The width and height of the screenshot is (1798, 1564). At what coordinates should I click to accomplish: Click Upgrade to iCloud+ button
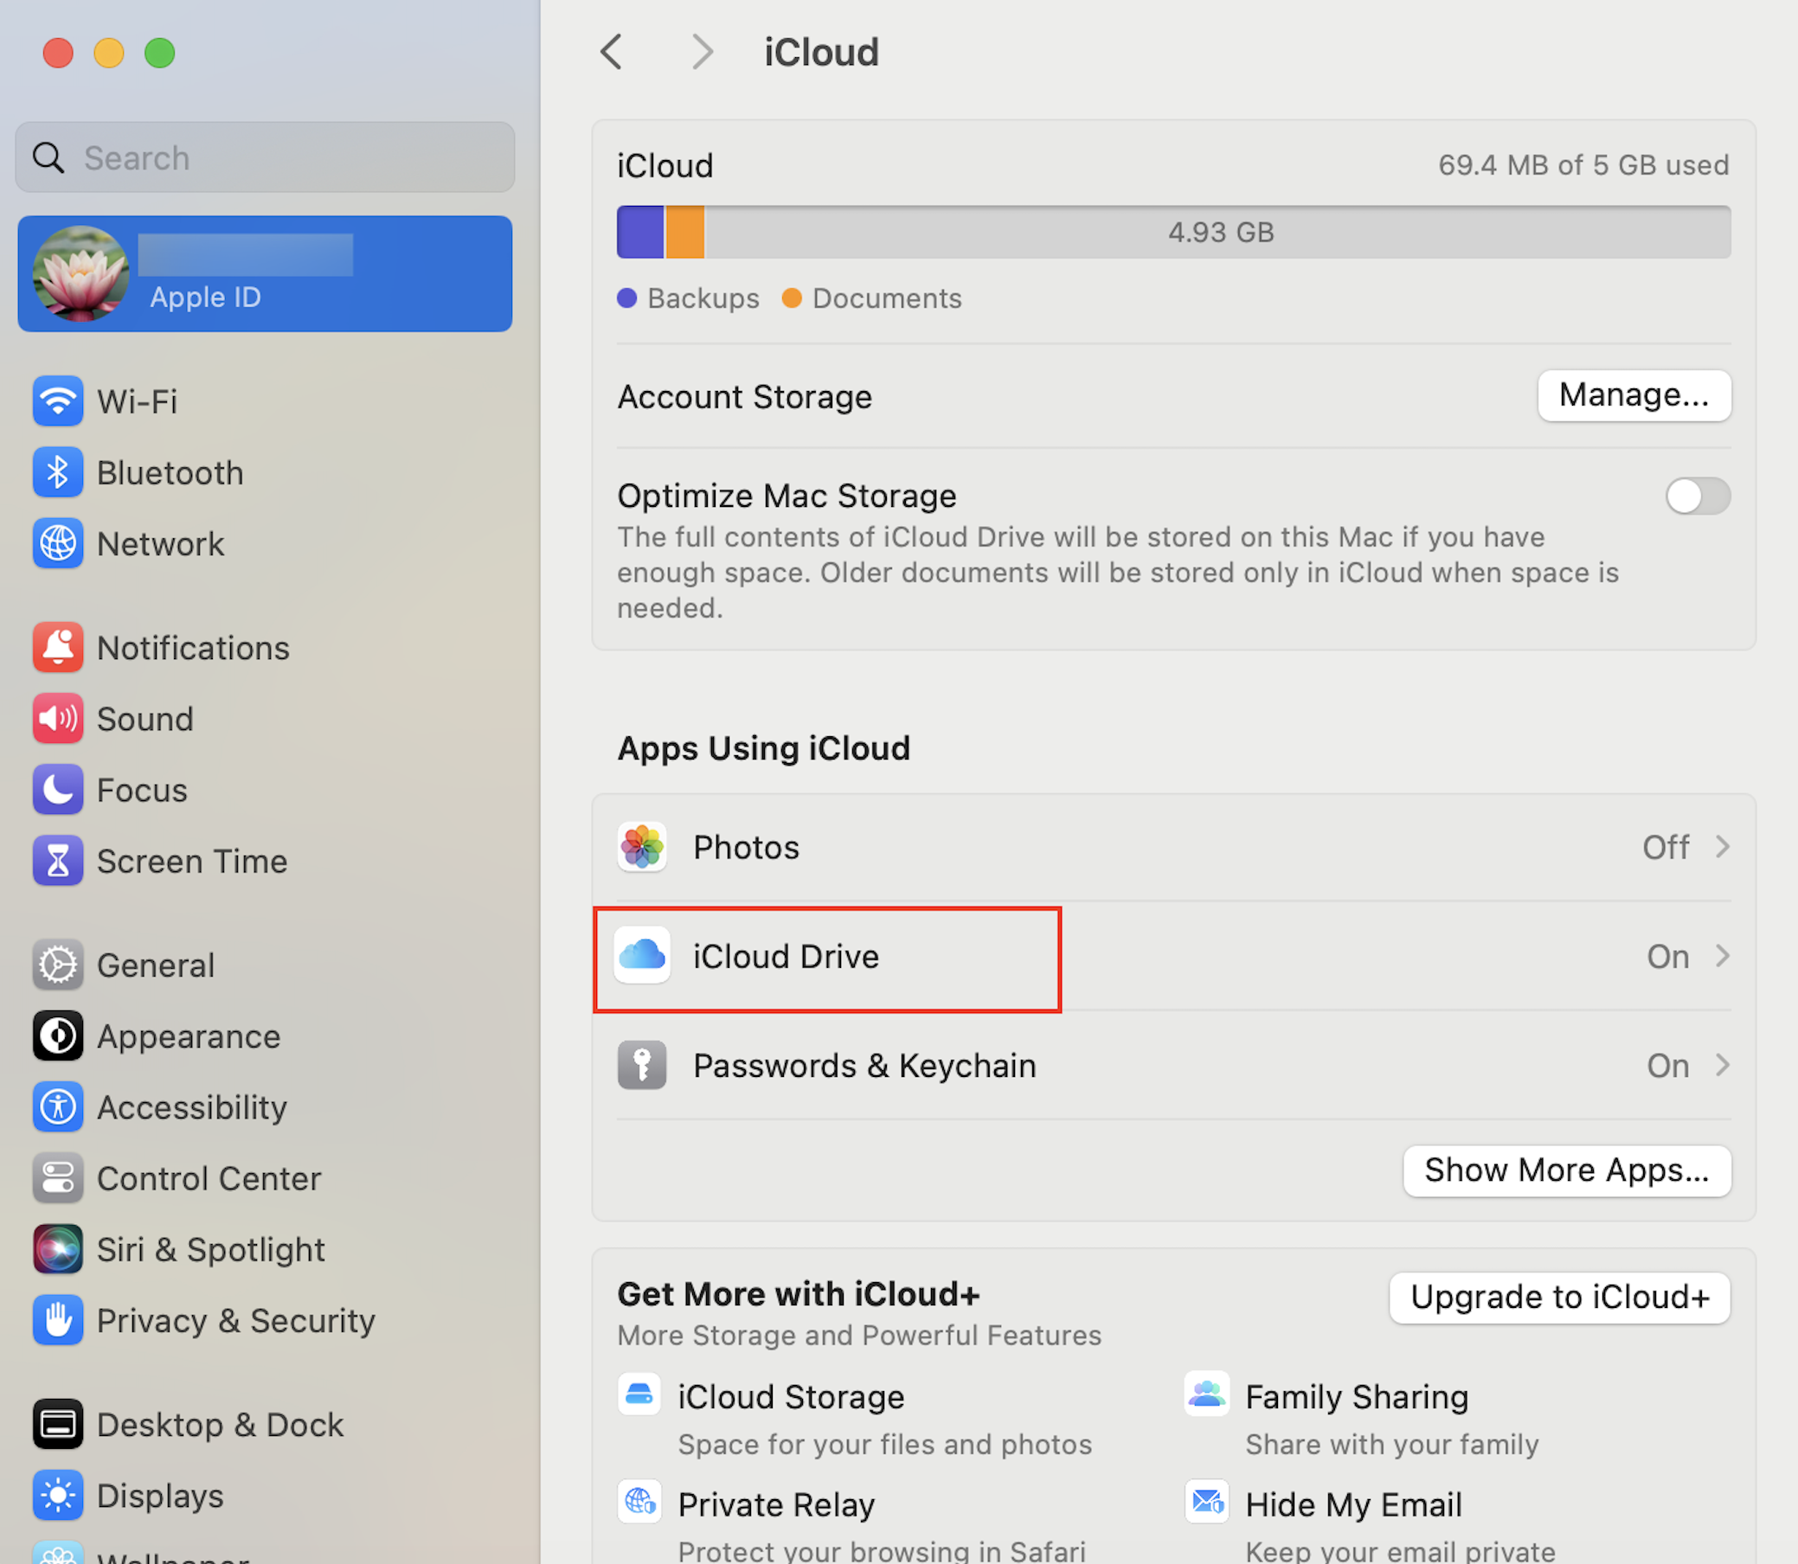click(x=1560, y=1297)
